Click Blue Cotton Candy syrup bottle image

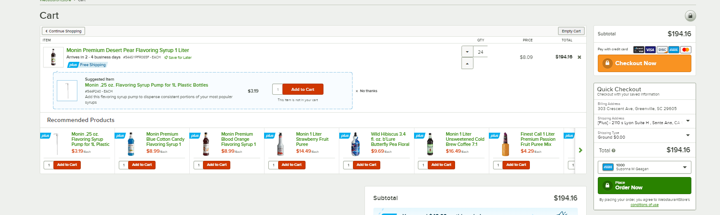click(131, 144)
